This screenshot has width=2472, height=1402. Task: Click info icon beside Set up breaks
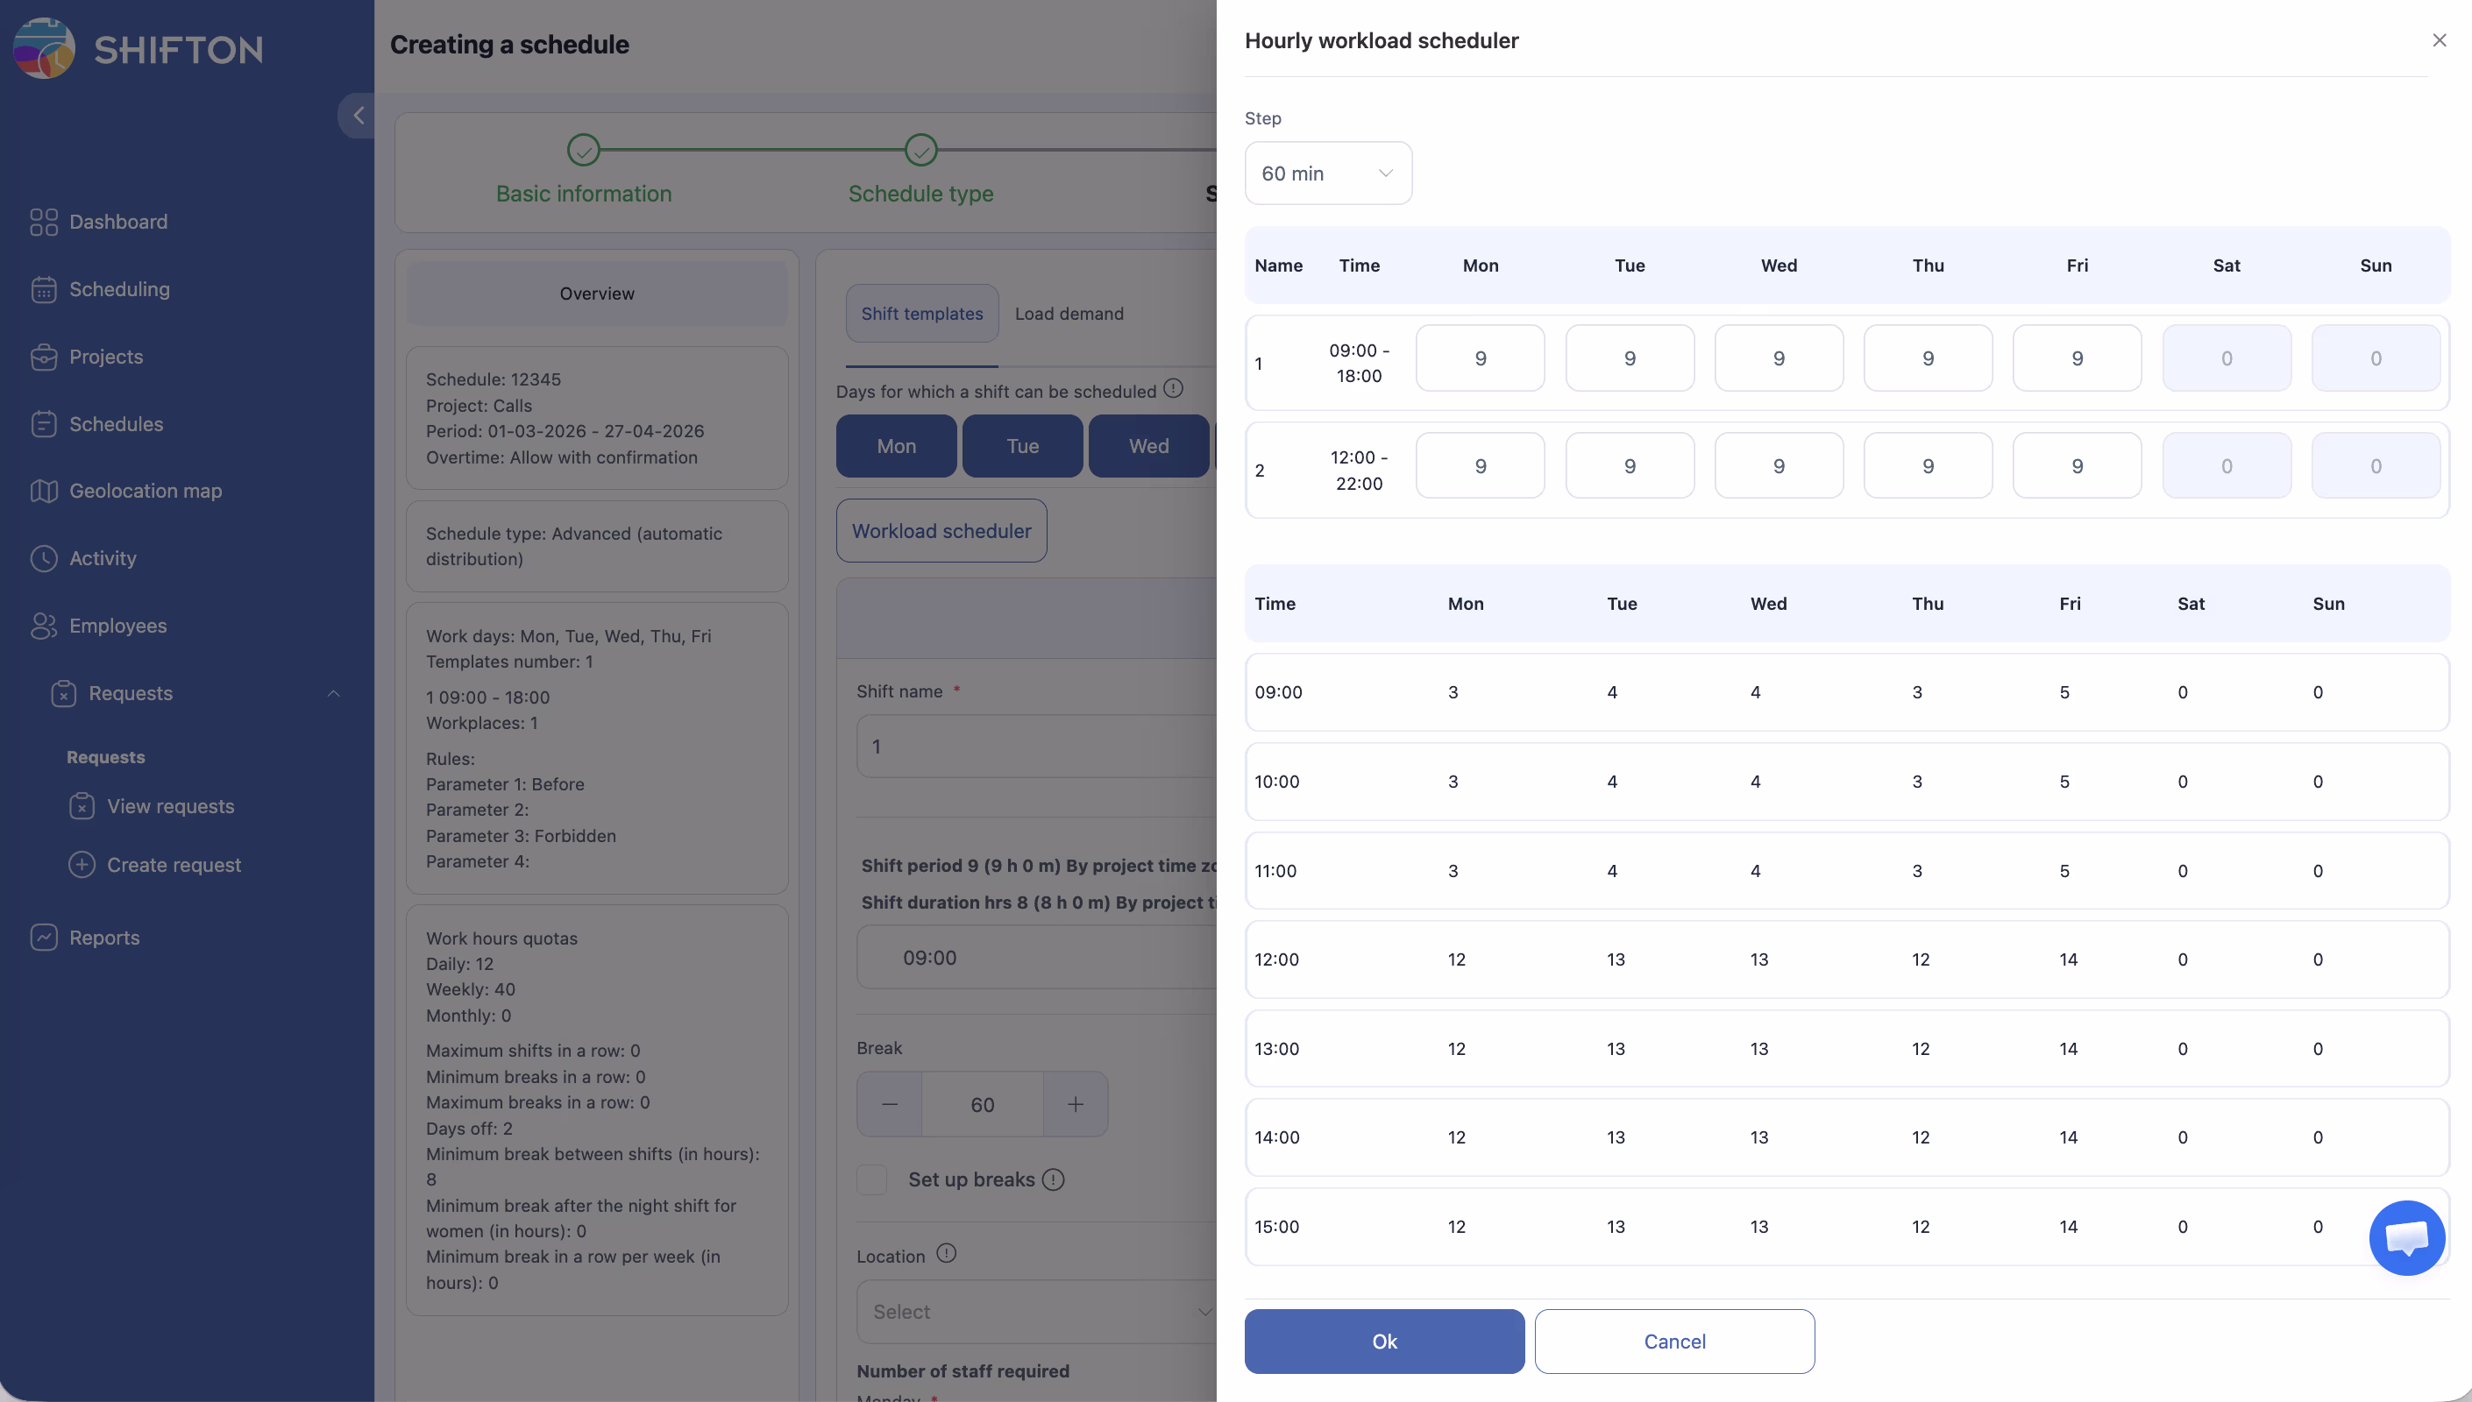pyautogui.click(x=1054, y=1179)
